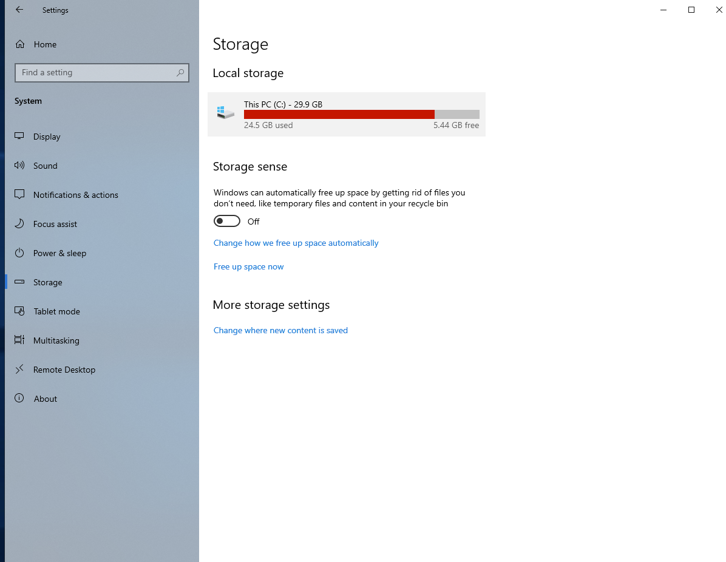
Task: Click the Notifications & actions icon
Action: 19,194
